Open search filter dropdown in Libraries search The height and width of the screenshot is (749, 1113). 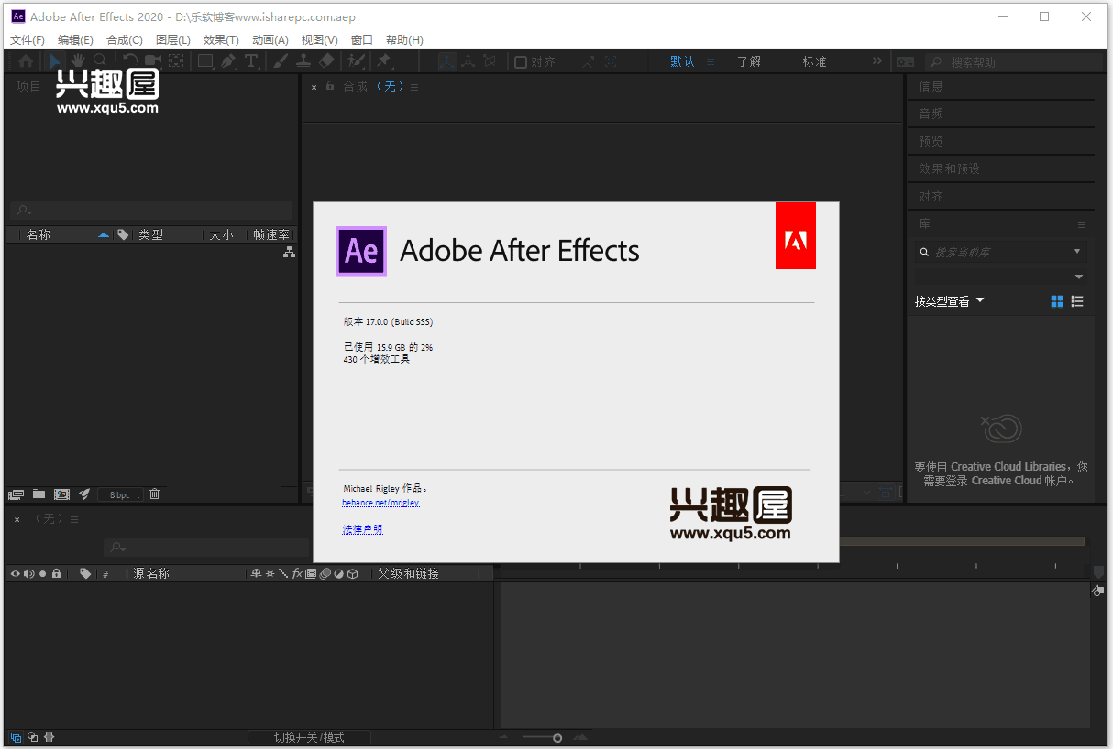1077,252
